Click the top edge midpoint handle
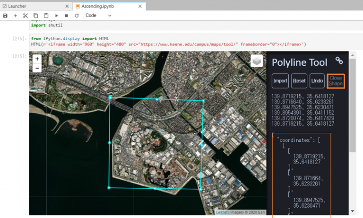The height and width of the screenshot is (218, 363). 157,99
